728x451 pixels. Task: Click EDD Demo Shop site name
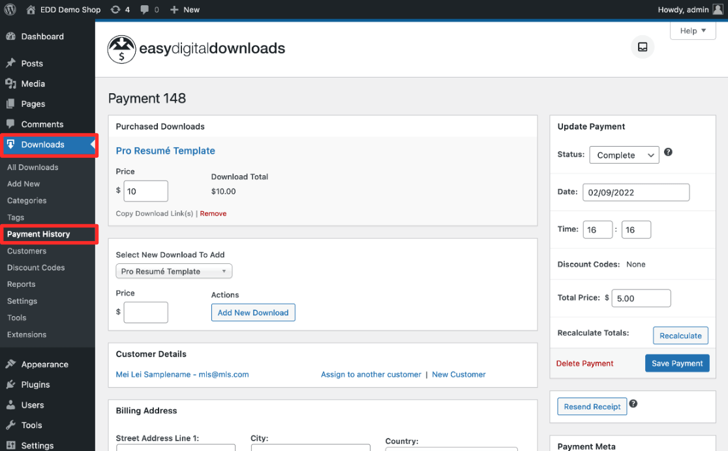[70, 9]
